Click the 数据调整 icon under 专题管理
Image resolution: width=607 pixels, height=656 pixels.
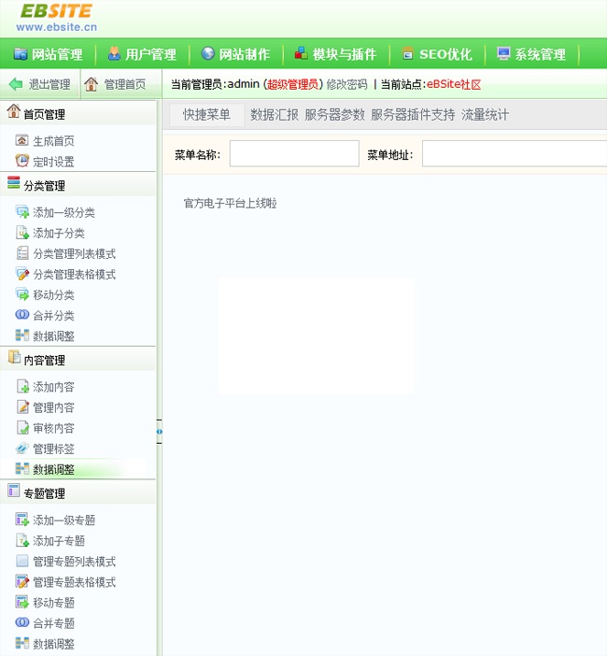(21, 643)
